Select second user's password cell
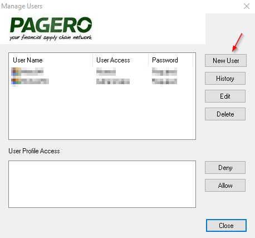Image resolution: width=255 pixels, height=238 pixels. pos(164,81)
